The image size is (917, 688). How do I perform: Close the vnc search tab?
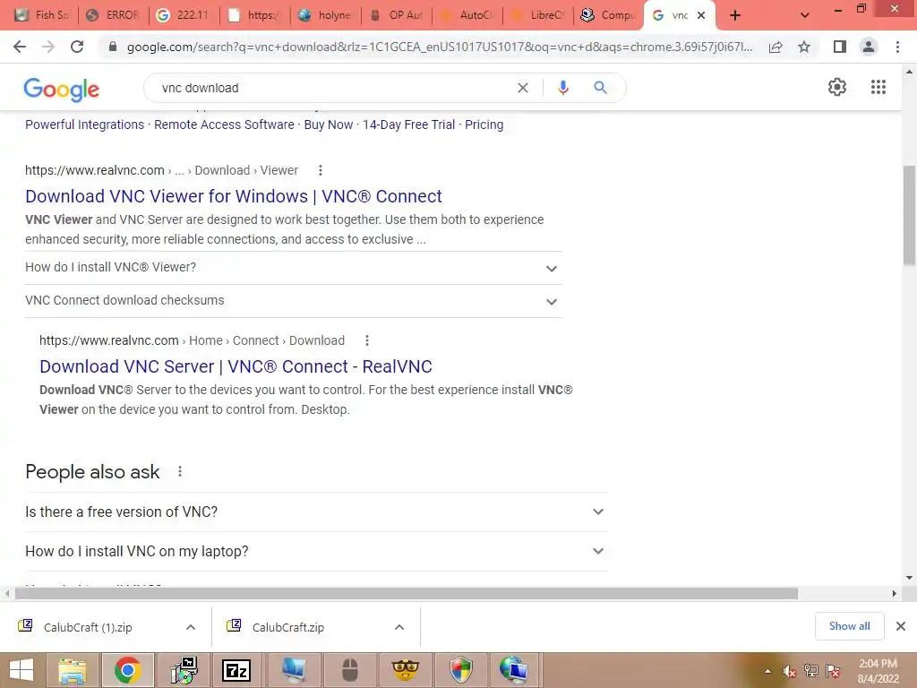coord(701,16)
